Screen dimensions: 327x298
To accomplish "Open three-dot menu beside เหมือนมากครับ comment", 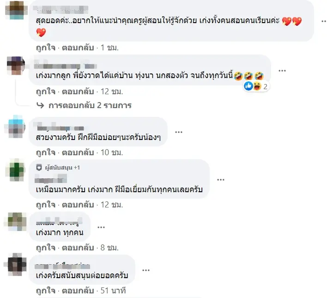I will [x=220, y=180].
